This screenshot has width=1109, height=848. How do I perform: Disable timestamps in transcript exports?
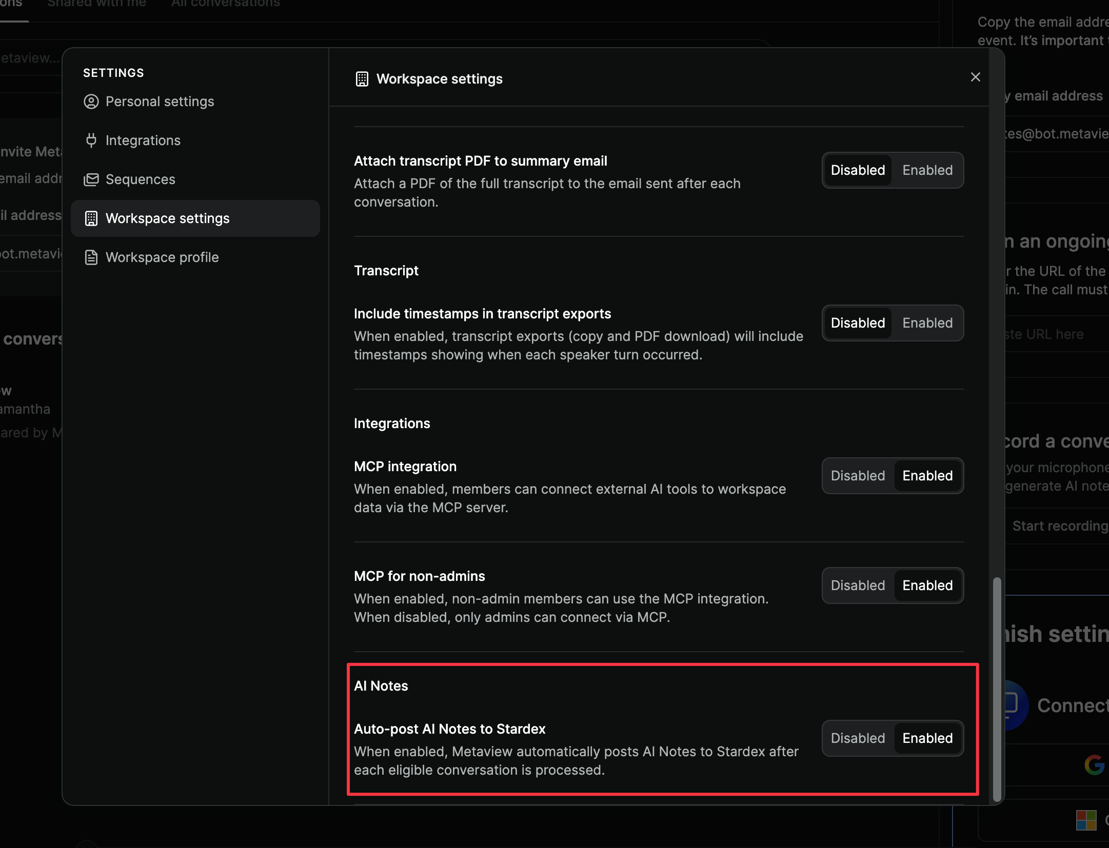click(x=858, y=323)
